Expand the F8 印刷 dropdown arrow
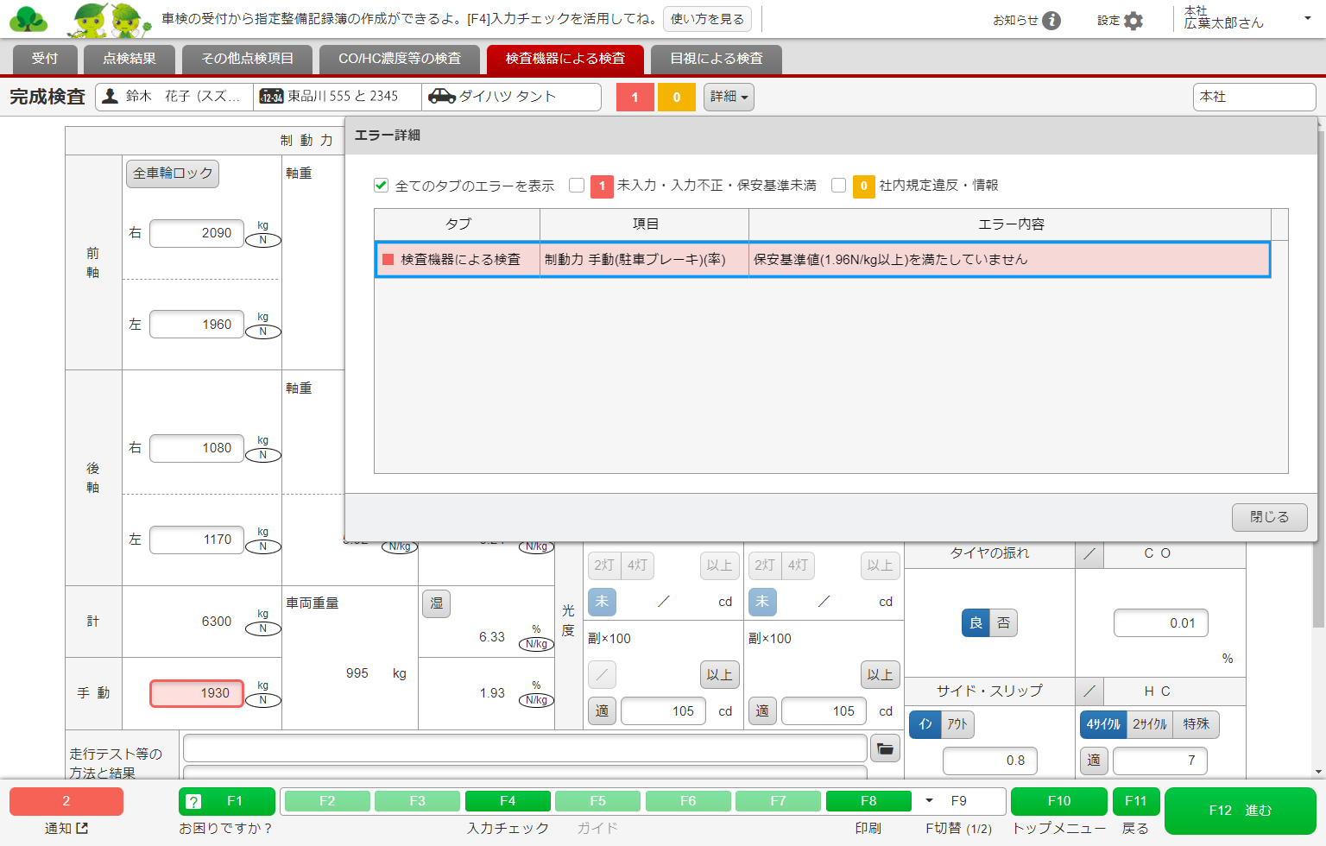The width and height of the screenshot is (1326, 846). coord(931,801)
